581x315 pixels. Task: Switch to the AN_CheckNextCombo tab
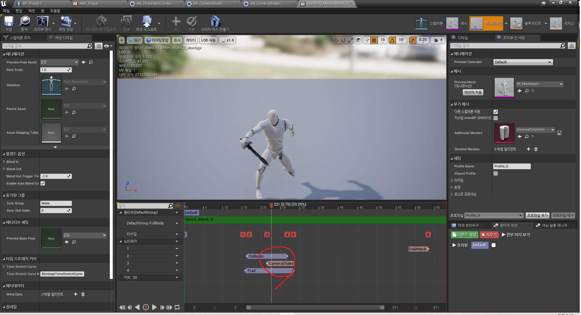point(154,4)
